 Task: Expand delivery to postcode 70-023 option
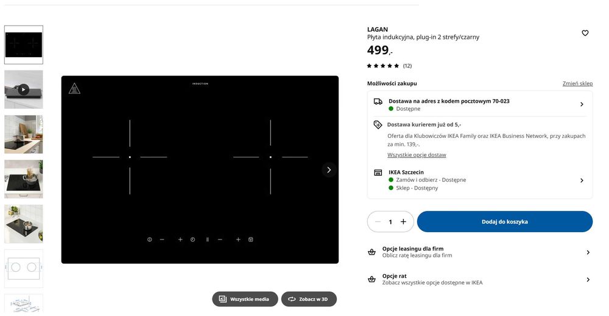click(480, 105)
